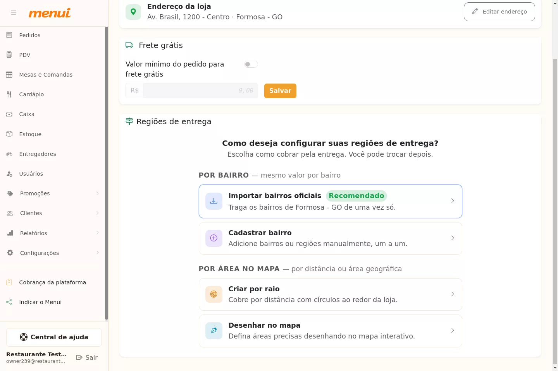The height and width of the screenshot is (371, 558).
Task: Toggle the hamburger menu icon
Action: pos(14,13)
